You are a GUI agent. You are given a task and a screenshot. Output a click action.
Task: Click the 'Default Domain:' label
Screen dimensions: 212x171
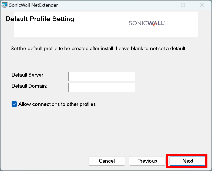click(29, 86)
